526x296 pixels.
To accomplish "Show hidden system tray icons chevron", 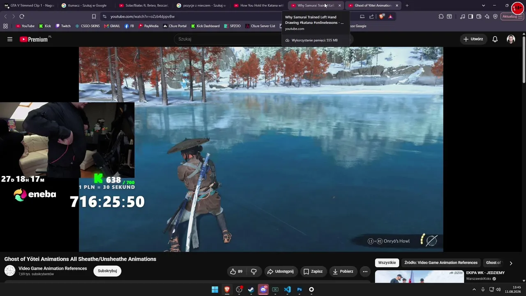I will 474,289.
